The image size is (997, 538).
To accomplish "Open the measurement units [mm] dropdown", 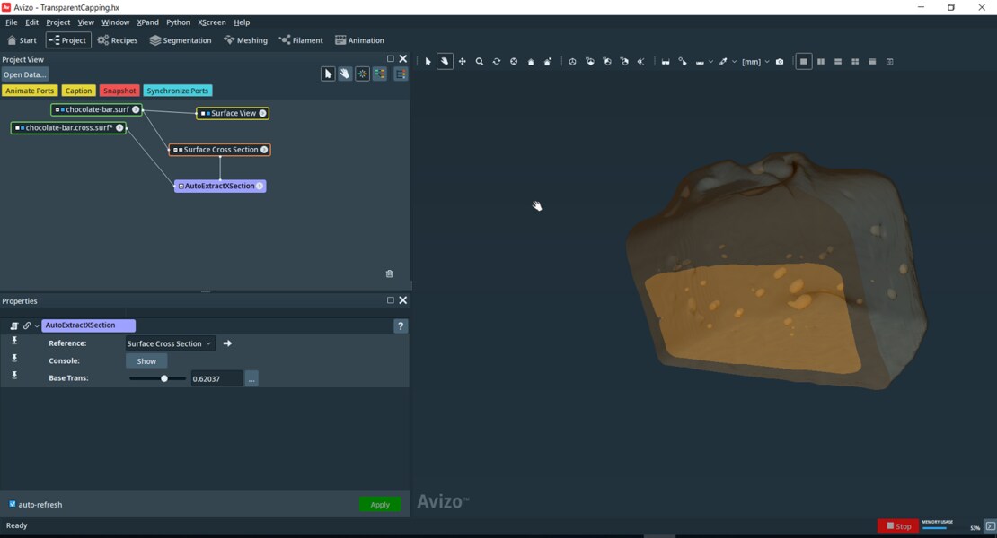I will click(x=755, y=62).
